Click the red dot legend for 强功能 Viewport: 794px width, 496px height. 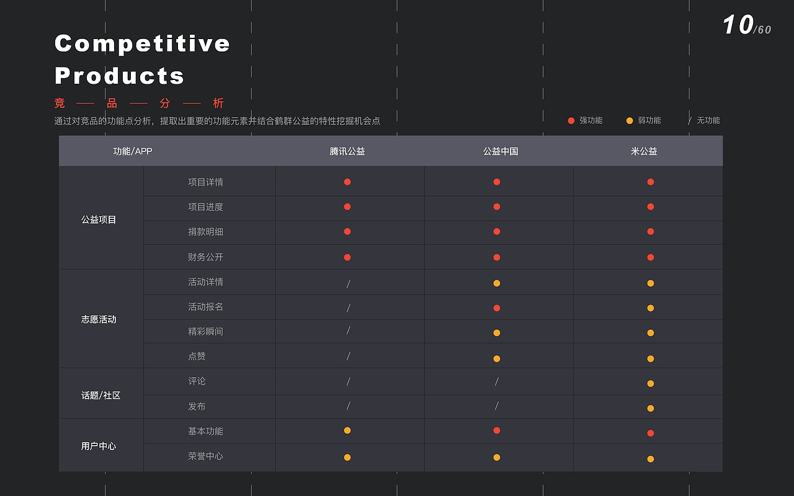click(571, 121)
